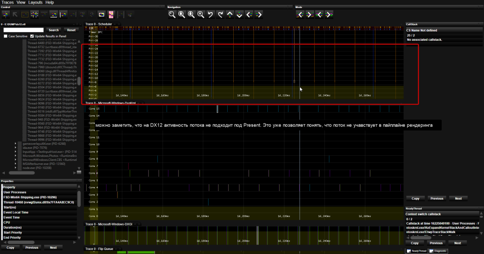Open the Help menu
This screenshot has width=484, height=254.
[x=50, y=2]
